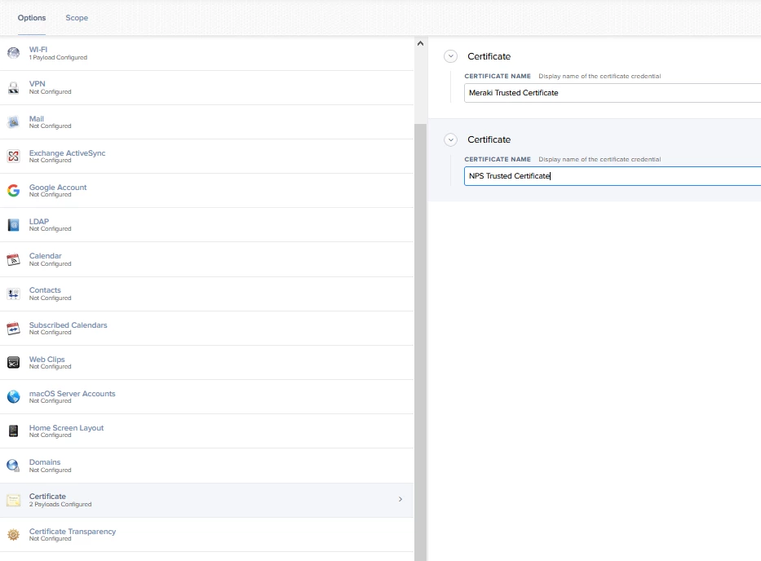Switch to the Options tab
The height and width of the screenshot is (561, 761).
pos(32,18)
